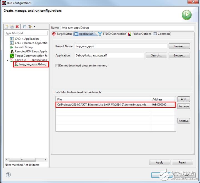Click the Add data file button
Image resolution: width=200 pixels, height=183 pixels.
tap(183, 99)
